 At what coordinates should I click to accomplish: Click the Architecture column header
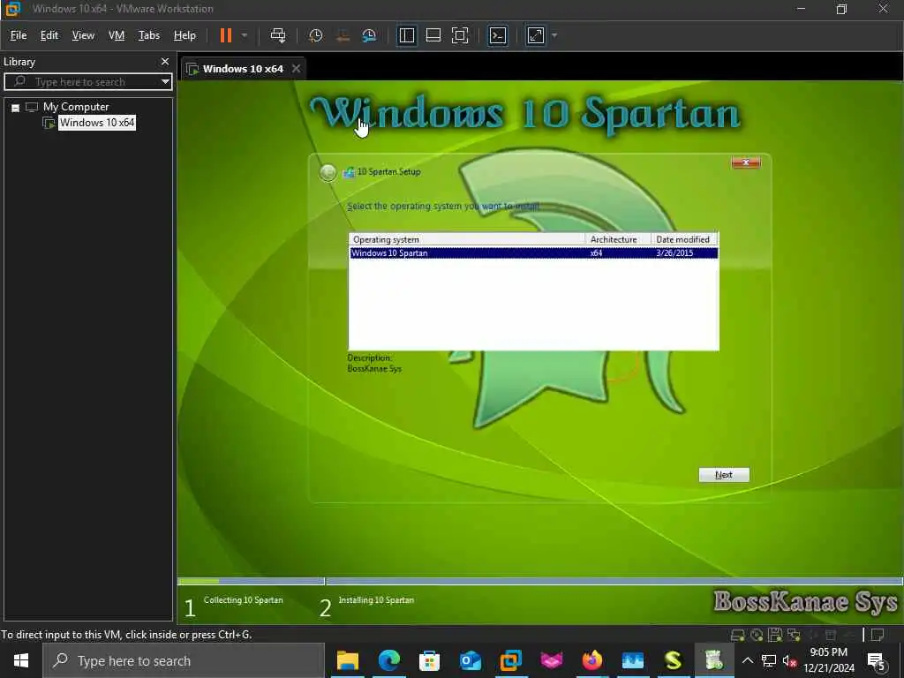click(x=617, y=239)
